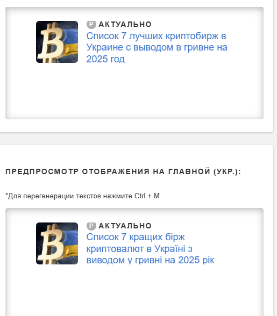This screenshot has height=316, width=277.
Task: Click the empty area of the Ukrainian preview card
Action: 134,290
